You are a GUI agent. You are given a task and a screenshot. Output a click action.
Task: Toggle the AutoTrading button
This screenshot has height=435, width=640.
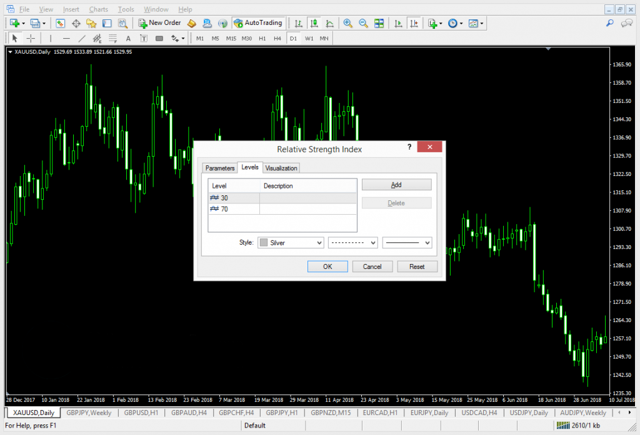pos(258,23)
